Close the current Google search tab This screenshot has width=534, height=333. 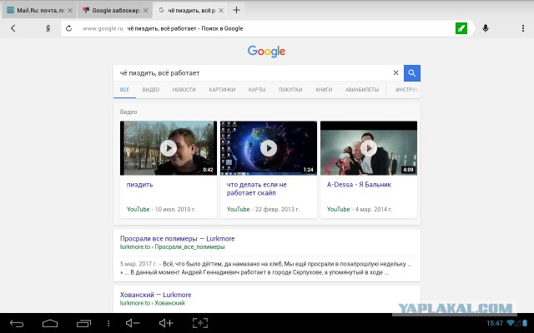221,11
